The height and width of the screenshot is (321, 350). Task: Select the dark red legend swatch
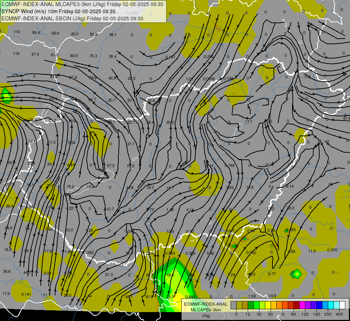pyautogui.click(x=297, y=305)
